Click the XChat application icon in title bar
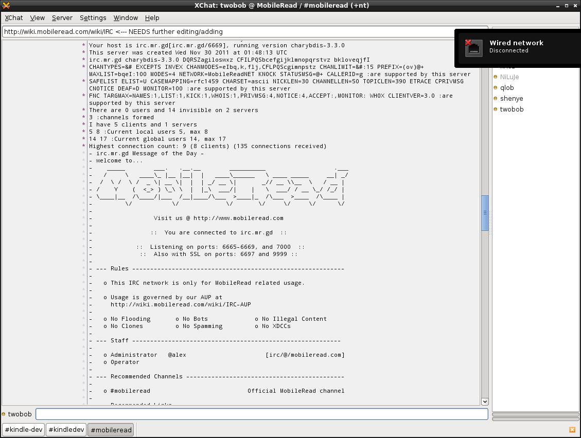581x438 pixels. click(6, 5)
